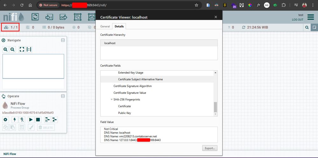Click the Change Color paintbrush icon
The height and width of the screenshot is (158, 318).
tap(31, 127)
